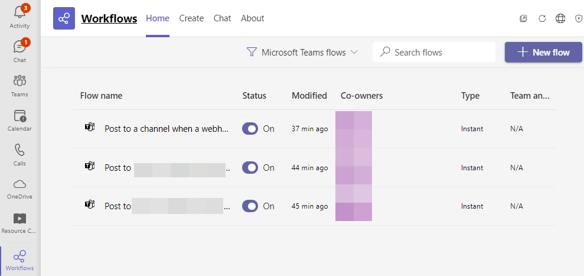
Task: Click the Search flows input field
Action: tap(434, 52)
